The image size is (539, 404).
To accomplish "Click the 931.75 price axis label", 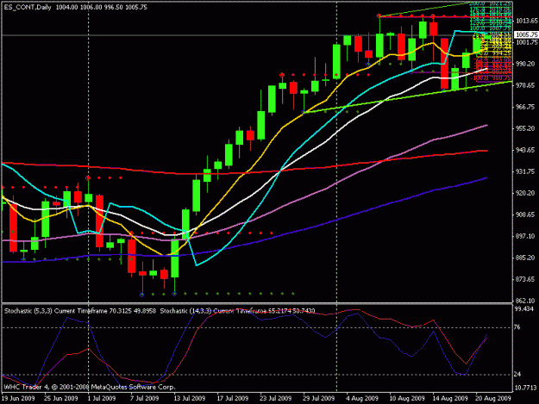I will coord(525,171).
